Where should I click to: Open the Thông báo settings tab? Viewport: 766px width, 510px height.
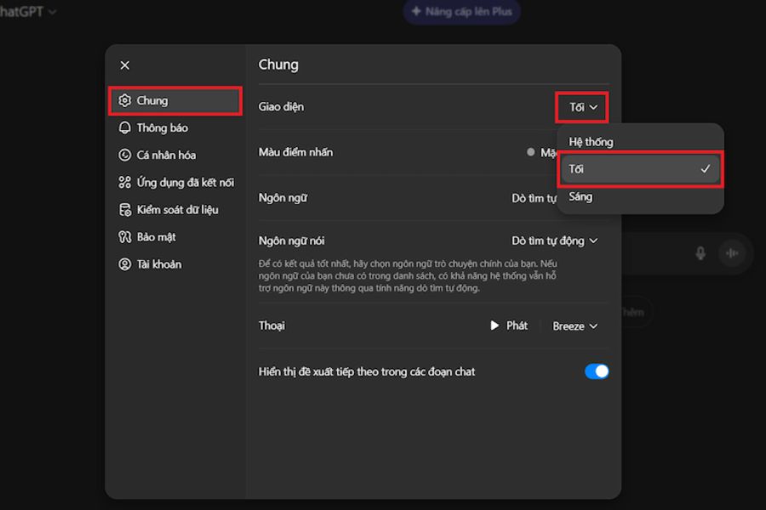(x=162, y=127)
